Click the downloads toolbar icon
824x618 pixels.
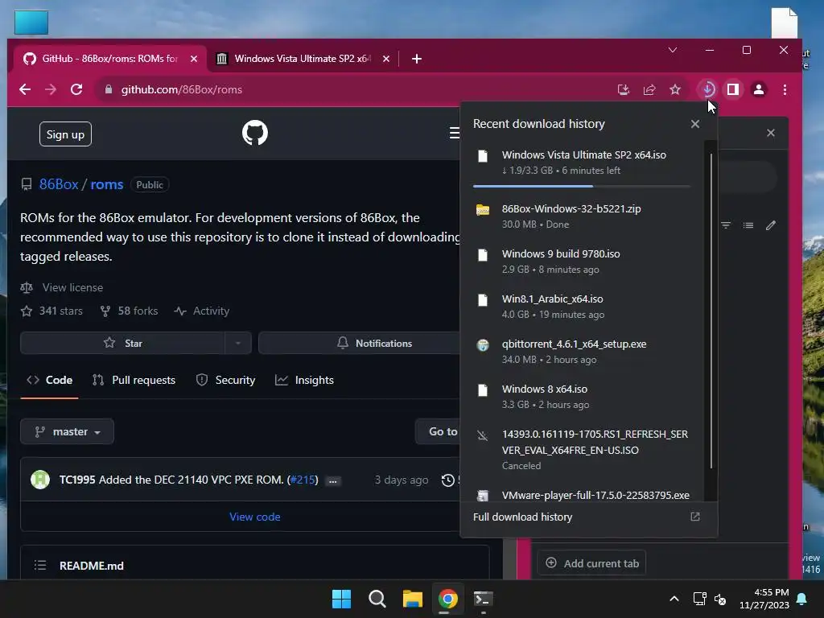click(x=708, y=89)
